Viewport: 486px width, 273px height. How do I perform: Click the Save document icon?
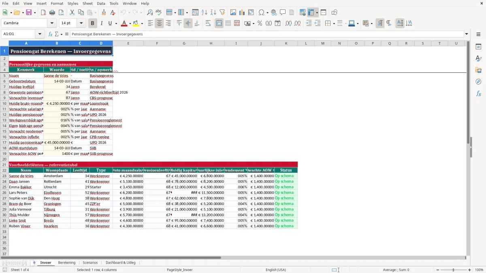pos(29,13)
